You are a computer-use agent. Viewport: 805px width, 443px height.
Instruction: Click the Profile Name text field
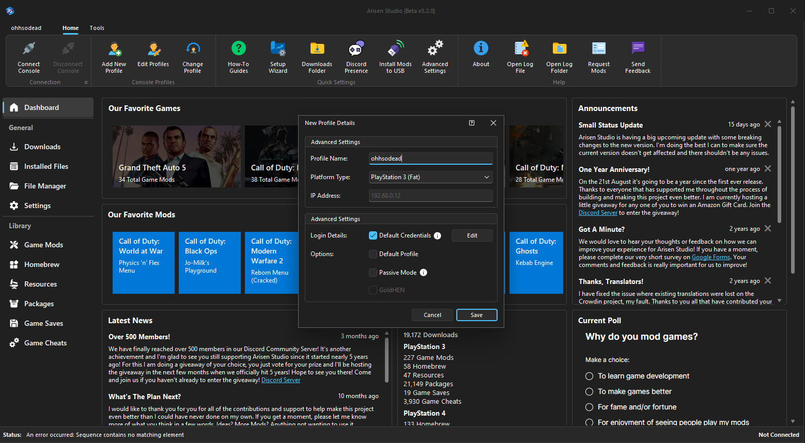click(x=430, y=159)
